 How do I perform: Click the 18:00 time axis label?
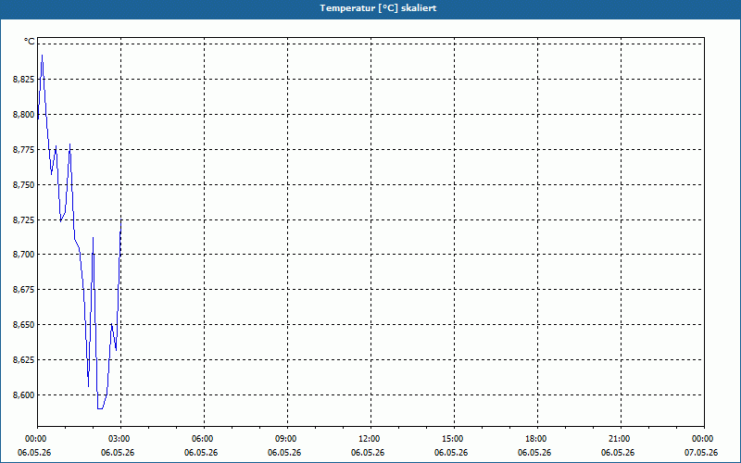pyautogui.click(x=534, y=439)
